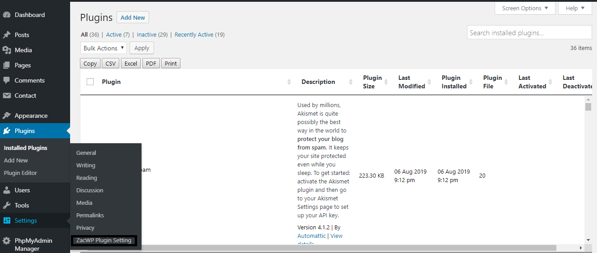The width and height of the screenshot is (597, 253).
Task: Choose Reading in Settings flyout
Action: [87, 178]
